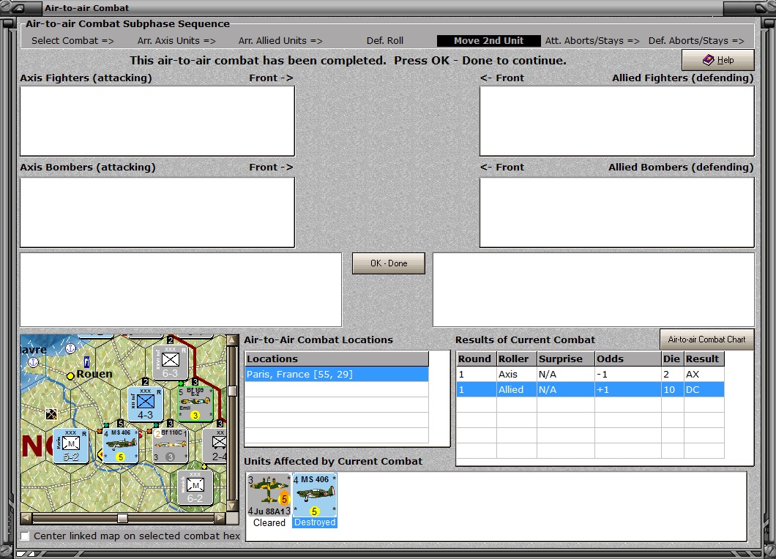Click the Axis Bombers attacking box
The image size is (776, 559).
157,213
